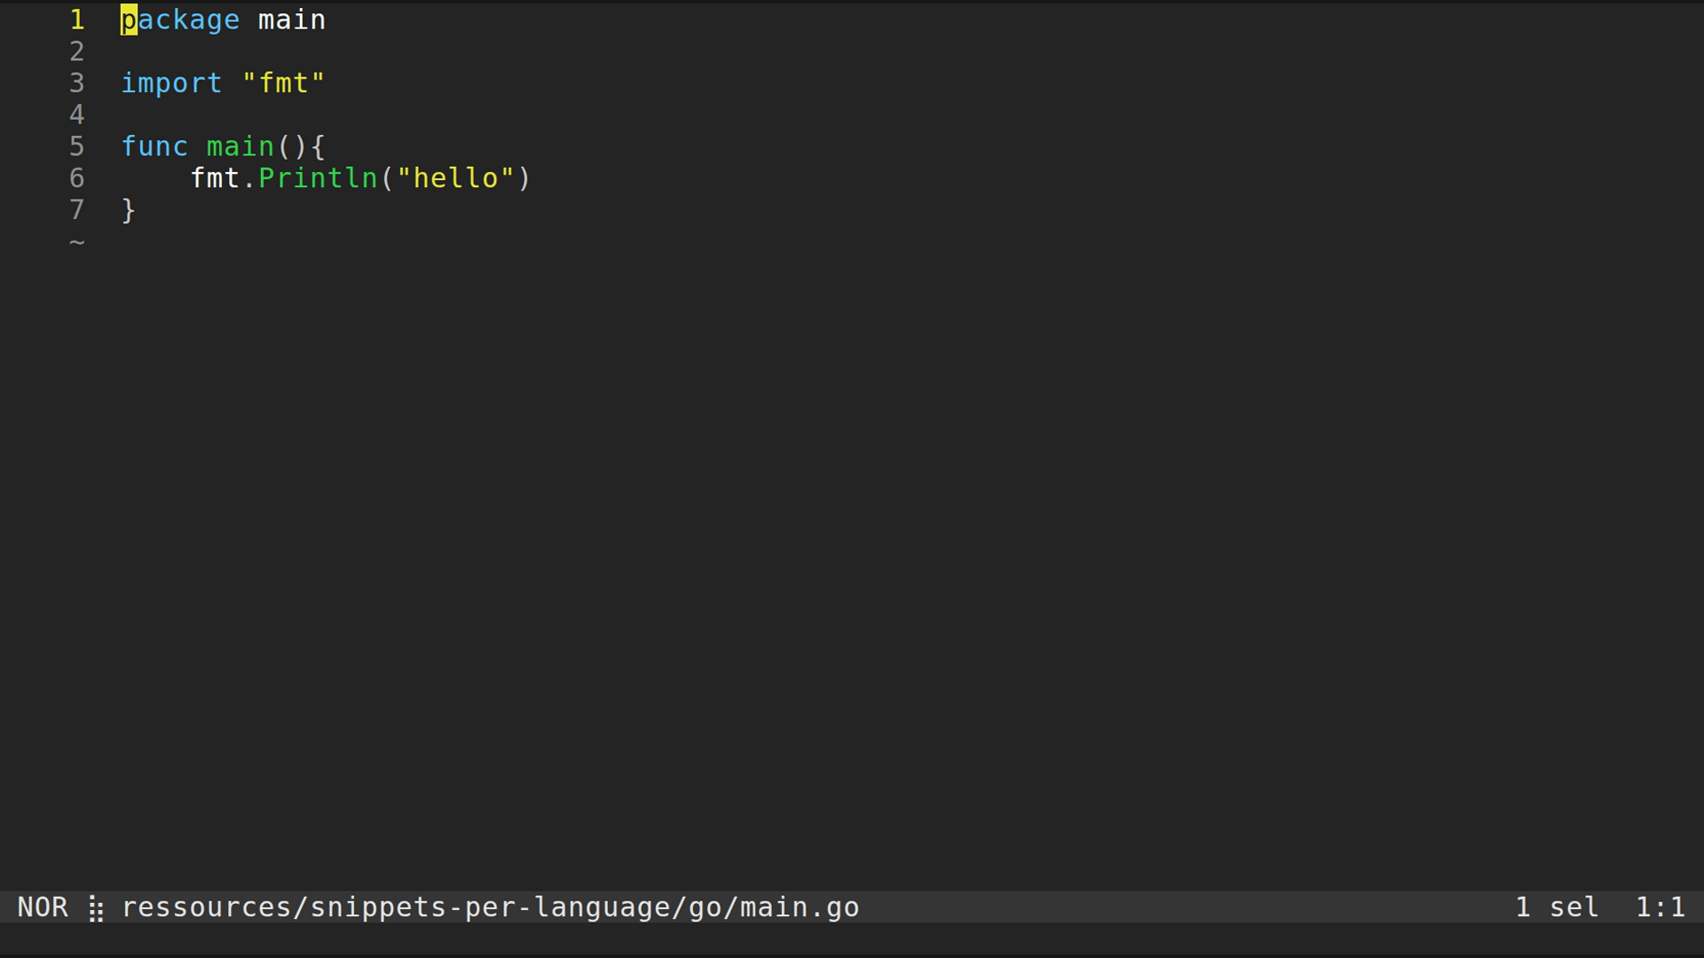Image resolution: width=1704 pixels, height=958 pixels.
Task: Click the tilde marker below the last line
Action: [77, 241]
